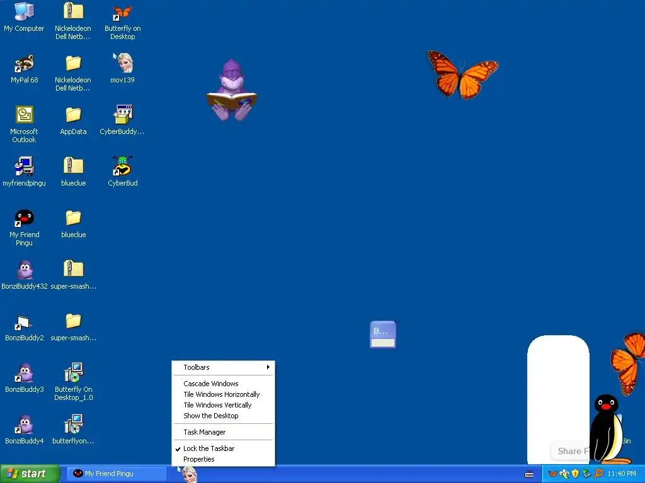Click the Windows start button
This screenshot has width=645, height=483.
(30, 474)
